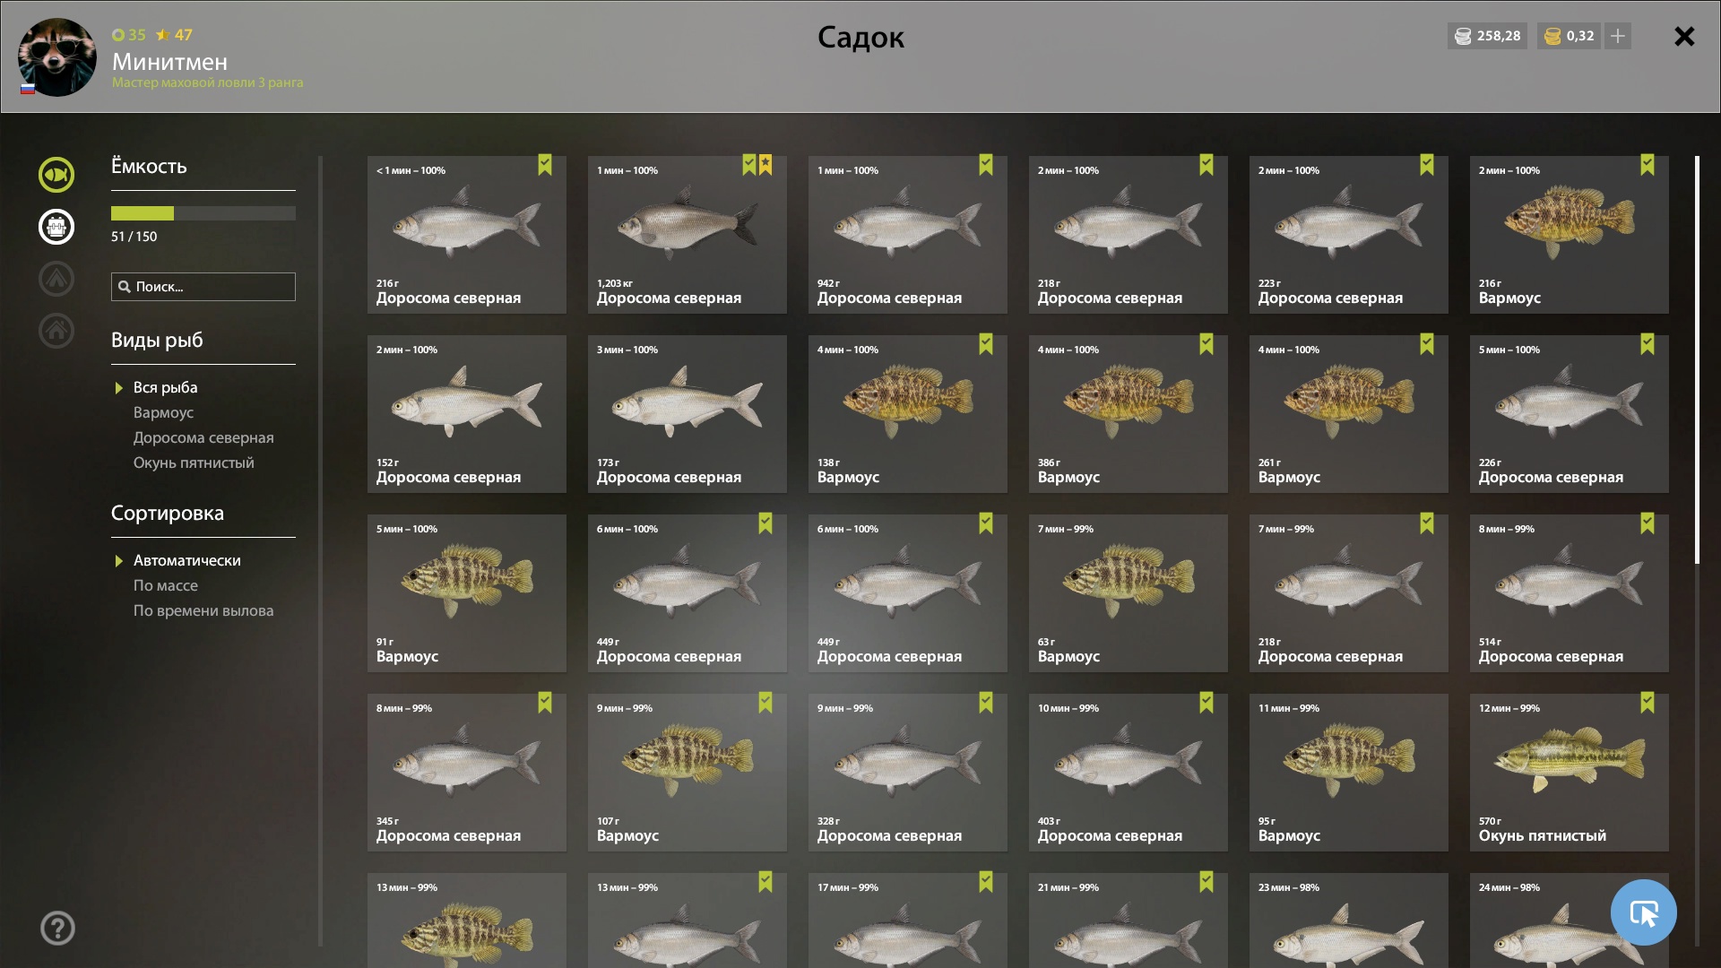Image resolution: width=1721 pixels, height=968 pixels.
Task: Open the fish keepnet icon in sidebar
Action: tap(56, 175)
